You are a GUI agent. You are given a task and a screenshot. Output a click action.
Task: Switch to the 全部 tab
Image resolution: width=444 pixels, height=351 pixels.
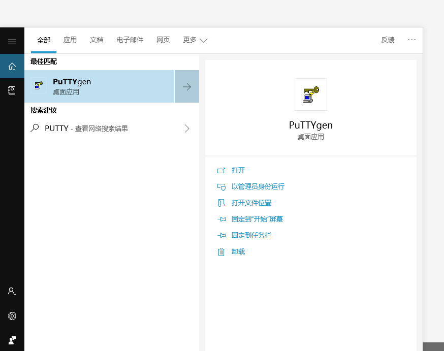pos(44,40)
